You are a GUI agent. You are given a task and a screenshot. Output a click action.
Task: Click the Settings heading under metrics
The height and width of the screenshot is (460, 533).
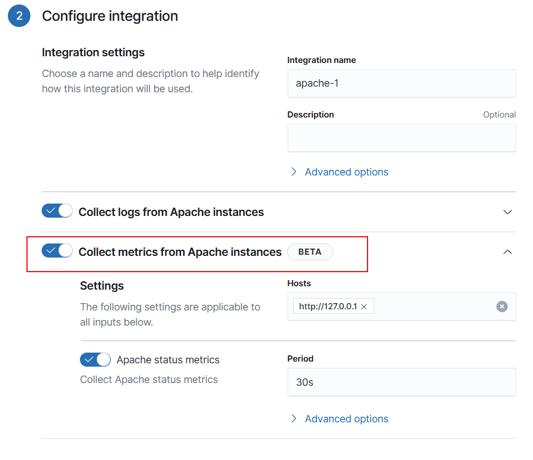click(x=102, y=286)
